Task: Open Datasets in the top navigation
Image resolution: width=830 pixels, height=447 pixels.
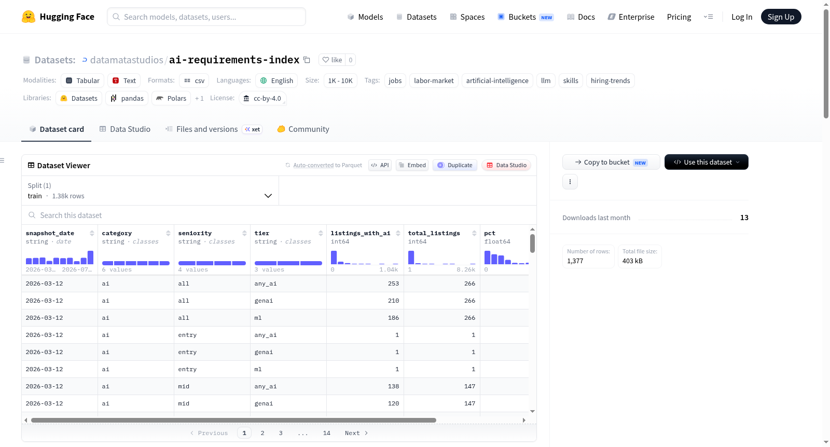Action: point(416,17)
